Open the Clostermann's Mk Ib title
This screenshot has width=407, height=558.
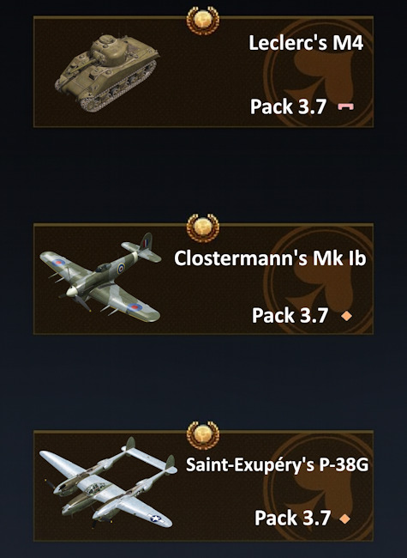point(270,258)
